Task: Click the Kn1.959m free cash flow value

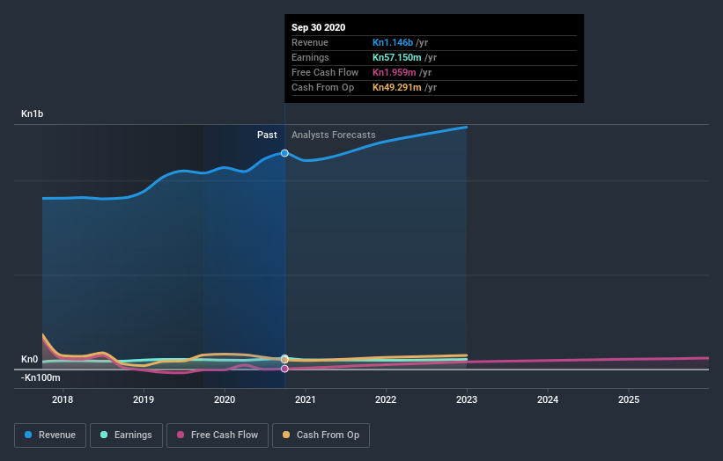Action: point(395,72)
